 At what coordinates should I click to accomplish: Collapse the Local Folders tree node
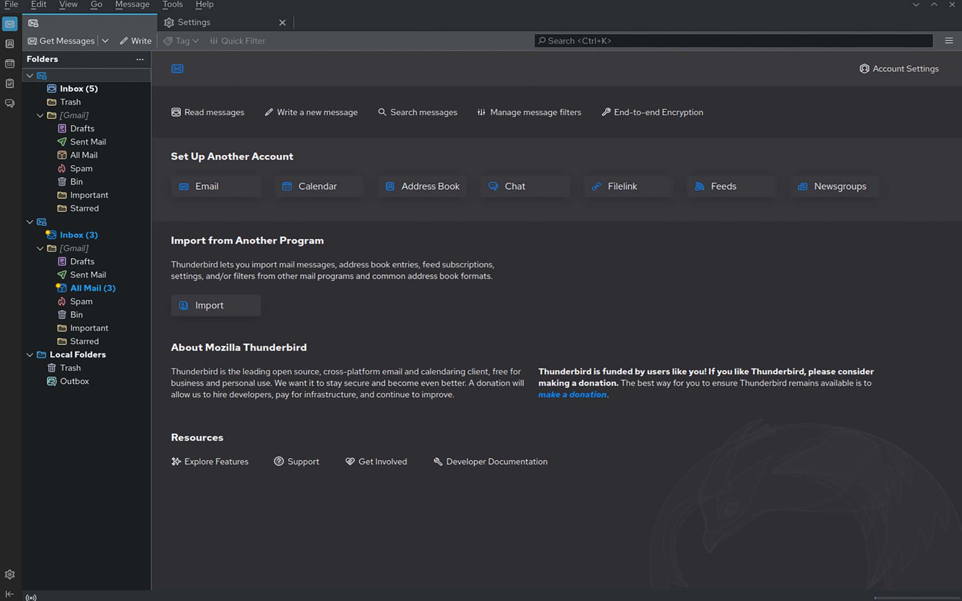click(x=30, y=355)
